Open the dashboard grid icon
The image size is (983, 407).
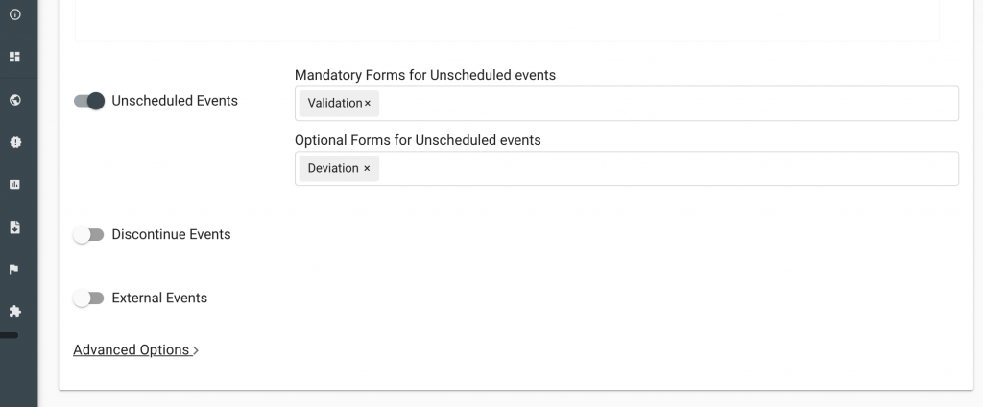pos(14,57)
